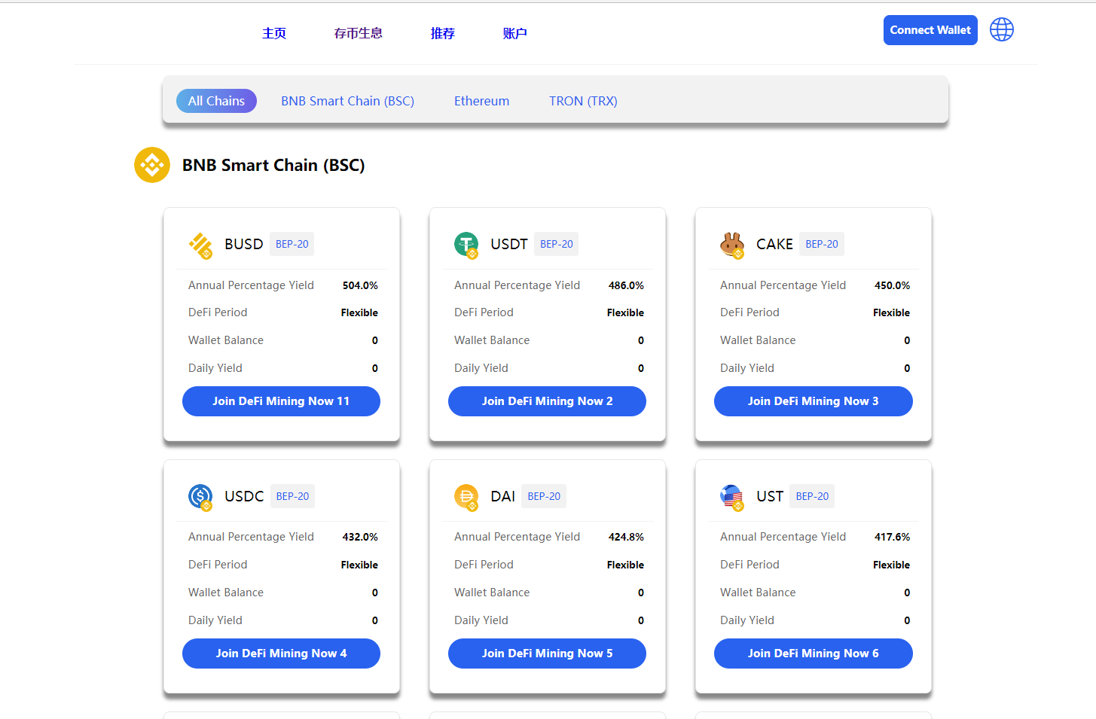The width and height of the screenshot is (1096, 719).
Task: Click the Flexible DeFi period on USDC card
Action: point(359,565)
